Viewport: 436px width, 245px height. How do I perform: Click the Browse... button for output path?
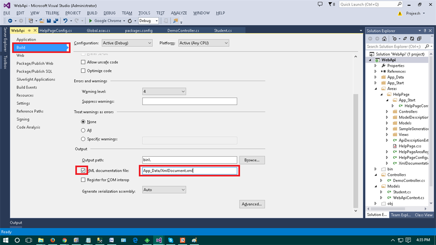[252, 160]
